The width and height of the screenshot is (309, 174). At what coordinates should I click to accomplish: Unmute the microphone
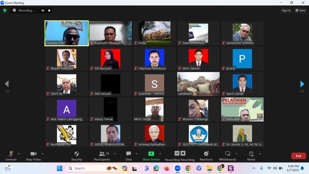11,156
